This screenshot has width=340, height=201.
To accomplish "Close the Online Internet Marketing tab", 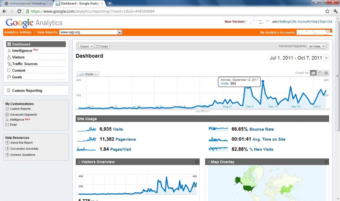I will tap(50, 4).
